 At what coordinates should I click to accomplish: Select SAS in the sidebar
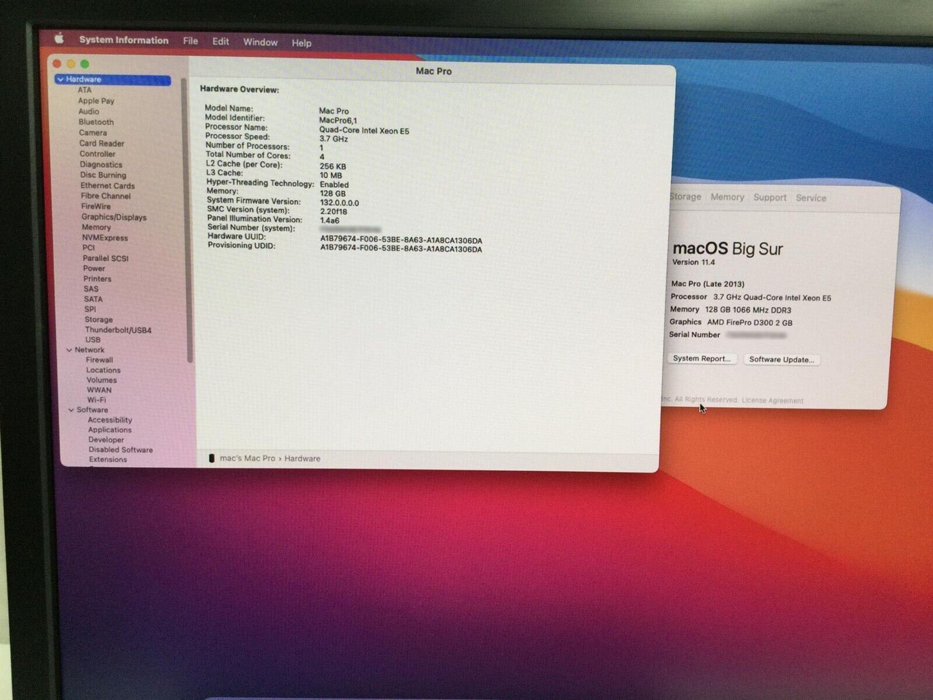[x=91, y=289]
